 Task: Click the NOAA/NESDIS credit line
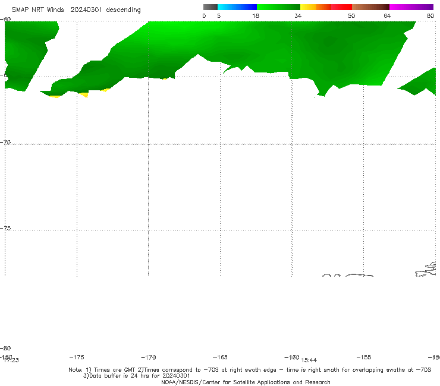(x=246, y=382)
